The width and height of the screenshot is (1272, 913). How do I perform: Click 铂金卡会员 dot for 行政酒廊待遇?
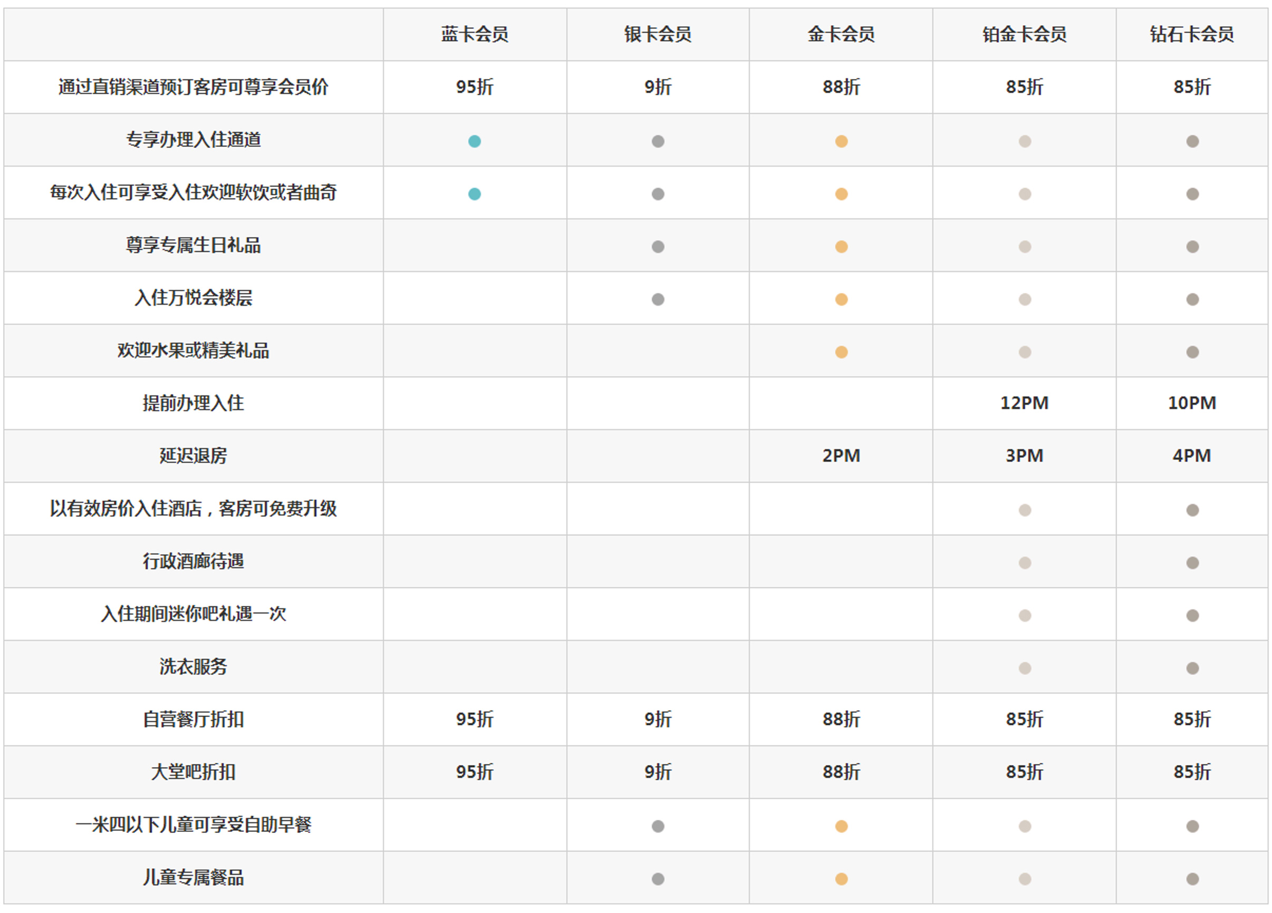click(x=1025, y=562)
